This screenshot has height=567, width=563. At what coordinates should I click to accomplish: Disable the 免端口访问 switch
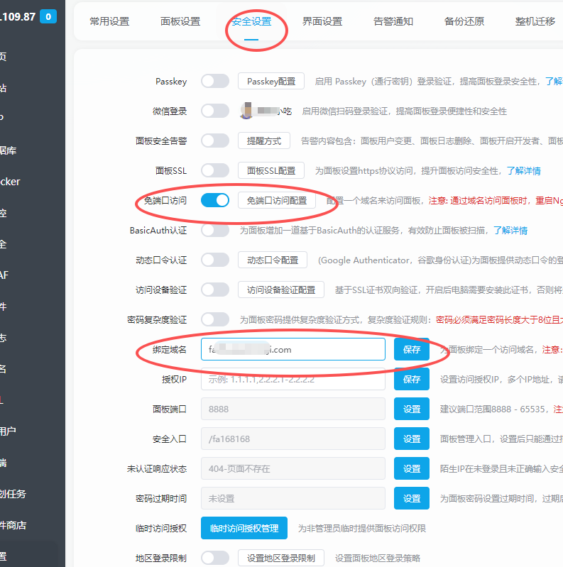click(215, 200)
